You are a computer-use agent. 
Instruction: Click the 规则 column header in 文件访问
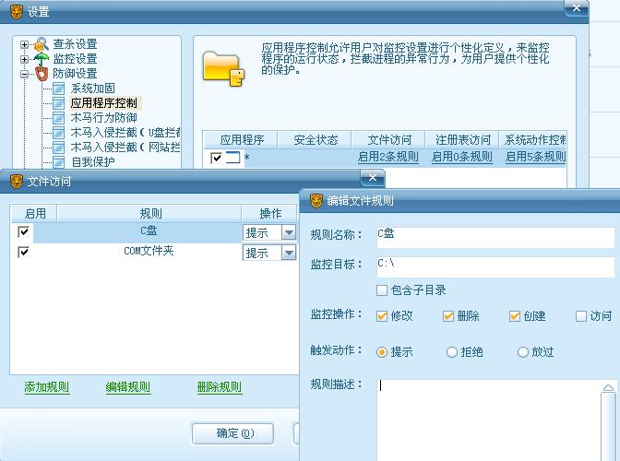click(x=149, y=214)
